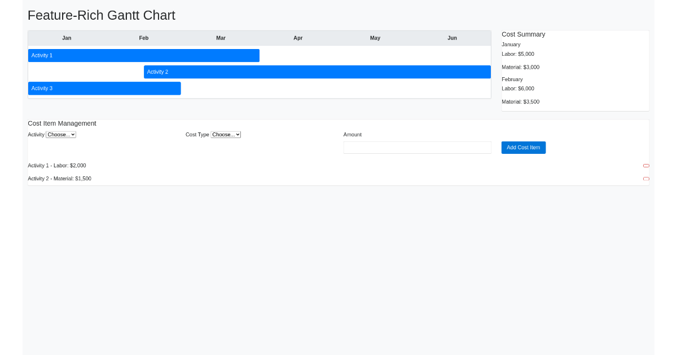The width and height of the screenshot is (677, 355).
Task: Select the Activity 1 bar on the chart
Action: click(x=144, y=55)
